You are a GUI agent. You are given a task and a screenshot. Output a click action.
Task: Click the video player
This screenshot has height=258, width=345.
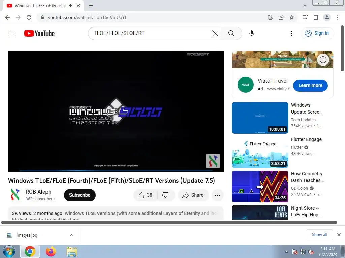[x=116, y=111]
